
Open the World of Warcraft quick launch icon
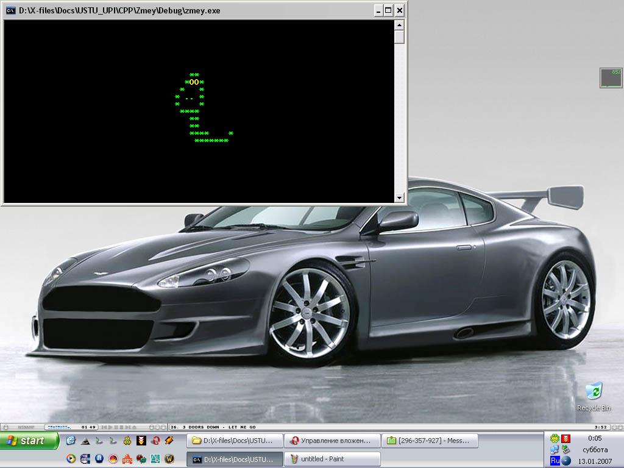click(x=169, y=459)
